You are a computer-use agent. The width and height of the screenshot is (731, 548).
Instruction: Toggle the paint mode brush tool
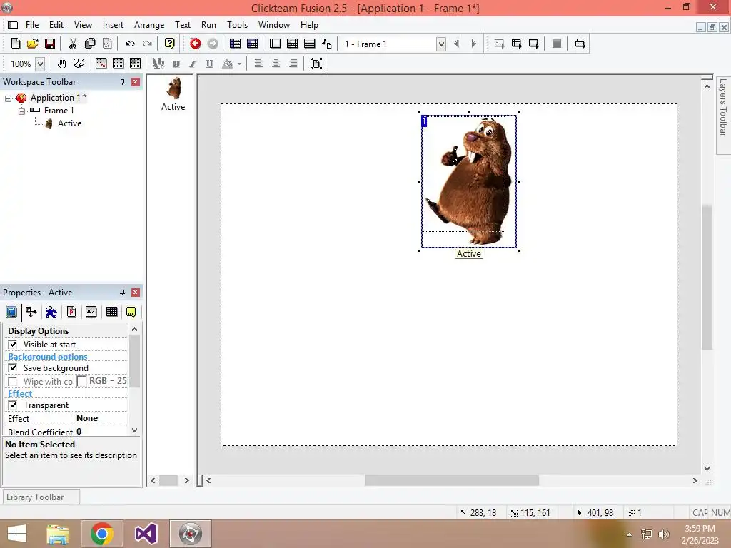coord(79,64)
